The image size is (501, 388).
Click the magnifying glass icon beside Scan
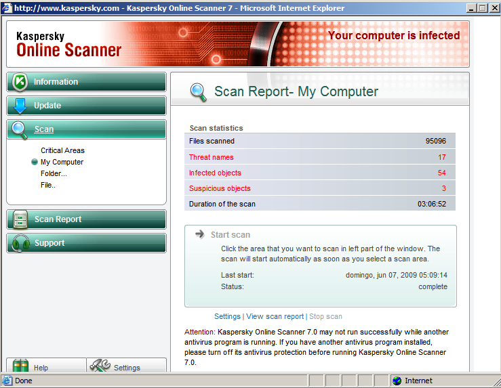pyautogui.click(x=19, y=130)
